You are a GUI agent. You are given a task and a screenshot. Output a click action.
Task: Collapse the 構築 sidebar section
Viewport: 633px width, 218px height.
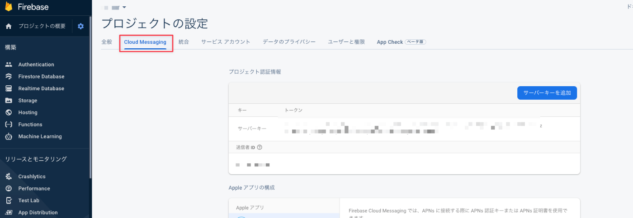point(11,47)
